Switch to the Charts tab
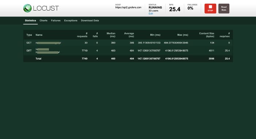 (44, 20)
